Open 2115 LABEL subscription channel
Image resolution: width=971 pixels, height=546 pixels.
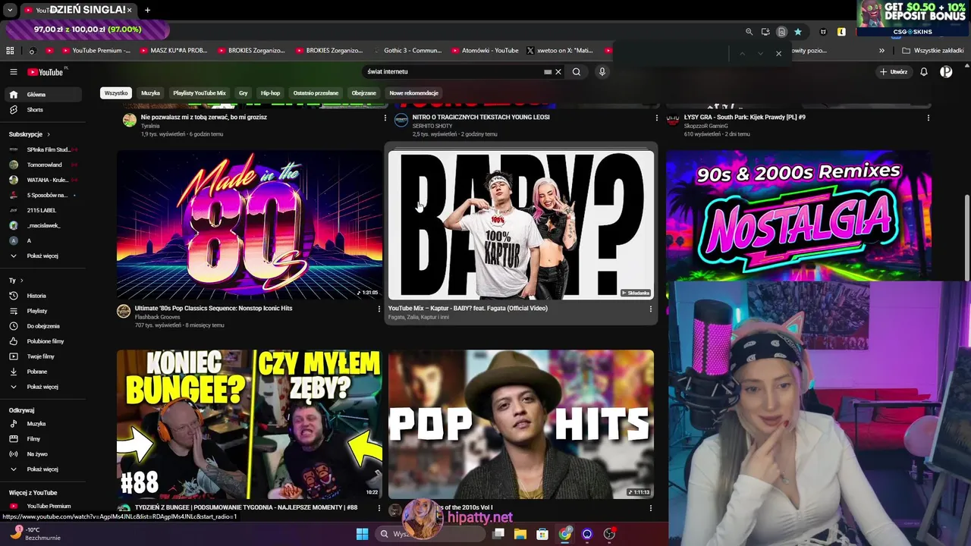pos(43,210)
